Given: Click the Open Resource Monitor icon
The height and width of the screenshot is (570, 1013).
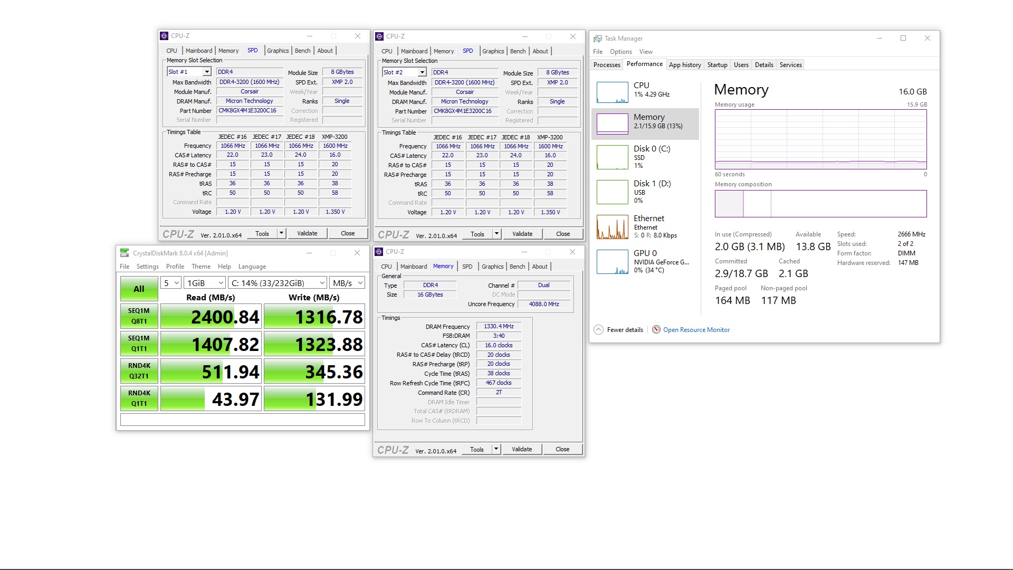Looking at the screenshot, I should pyautogui.click(x=656, y=330).
